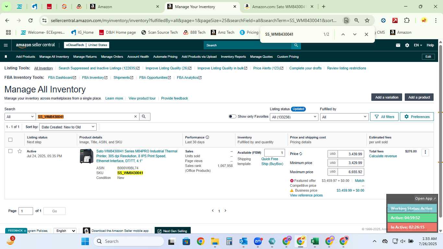
Task: Go to next find result arrow
Action: click(x=354, y=34)
